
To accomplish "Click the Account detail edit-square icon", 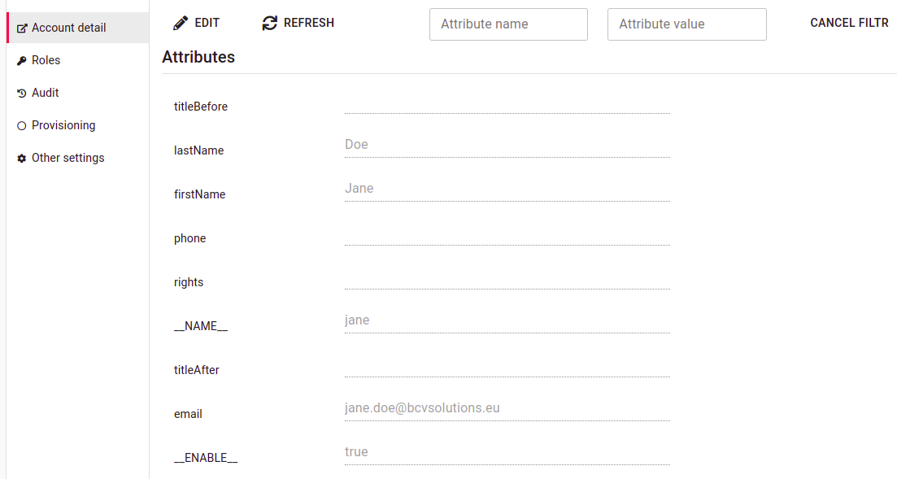I will (x=22, y=28).
